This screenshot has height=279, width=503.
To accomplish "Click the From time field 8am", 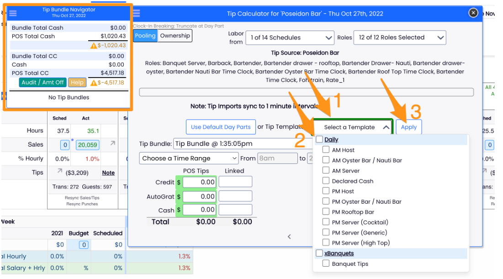I will click(x=277, y=158).
